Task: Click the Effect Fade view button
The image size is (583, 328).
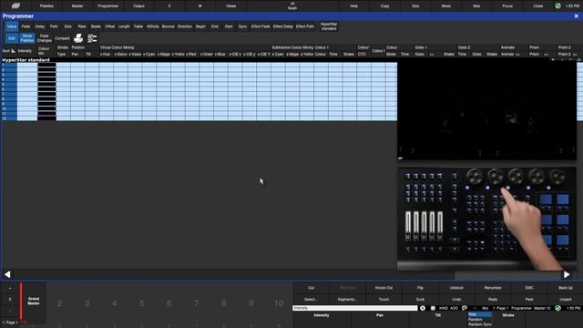Action: pos(261,26)
